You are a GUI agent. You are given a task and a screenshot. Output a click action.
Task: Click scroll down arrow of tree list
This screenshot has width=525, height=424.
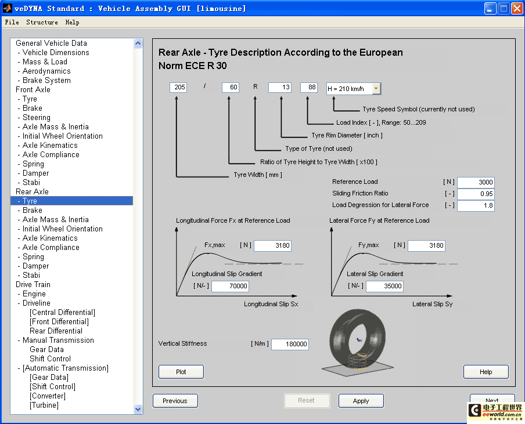(138, 409)
